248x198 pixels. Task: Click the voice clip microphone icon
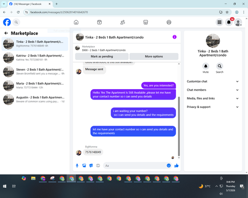[77, 165]
